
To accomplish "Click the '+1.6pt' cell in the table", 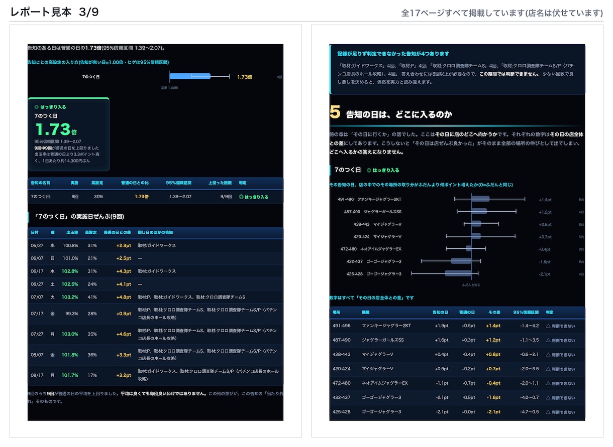I will [441, 340].
